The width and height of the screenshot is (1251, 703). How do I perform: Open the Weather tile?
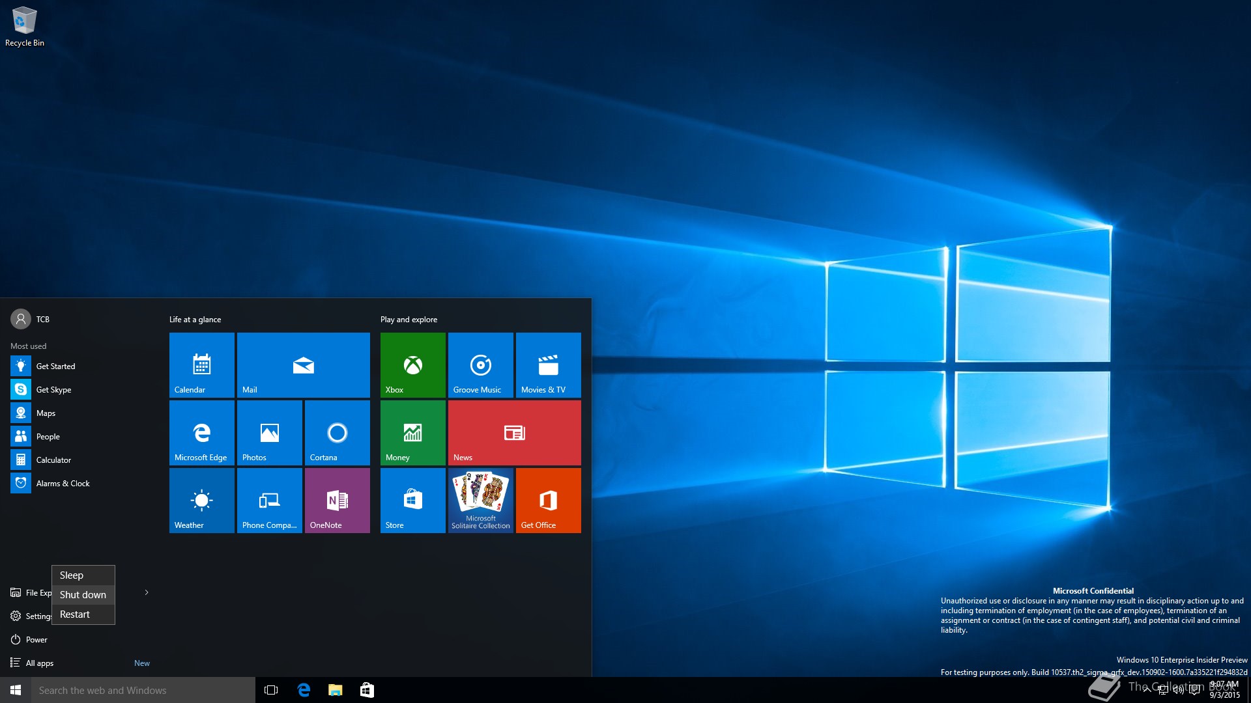point(202,501)
